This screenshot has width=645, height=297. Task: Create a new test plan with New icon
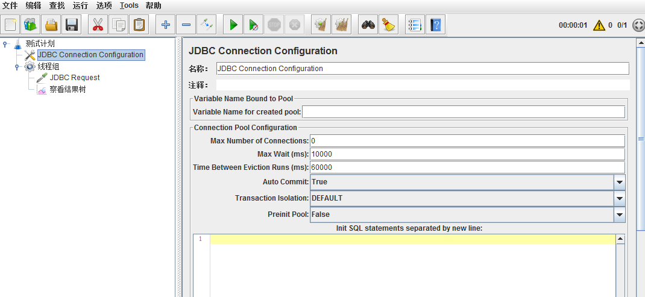[10, 25]
